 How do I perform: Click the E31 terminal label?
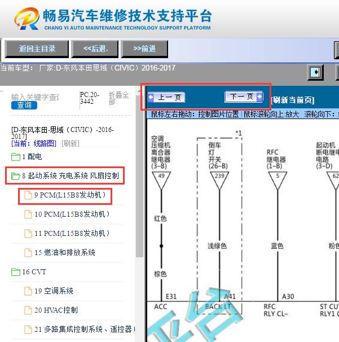[x=171, y=296]
